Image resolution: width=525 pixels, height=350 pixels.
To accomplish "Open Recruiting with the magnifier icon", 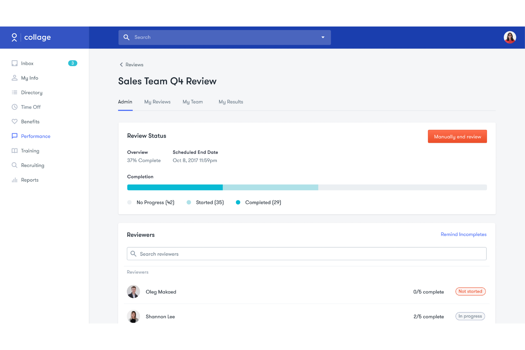I will (x=14, y=165).
